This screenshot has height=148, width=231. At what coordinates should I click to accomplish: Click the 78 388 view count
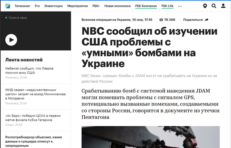point(169,20)
